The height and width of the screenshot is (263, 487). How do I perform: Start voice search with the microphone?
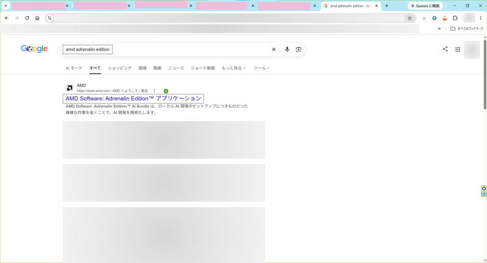[287, 49]
